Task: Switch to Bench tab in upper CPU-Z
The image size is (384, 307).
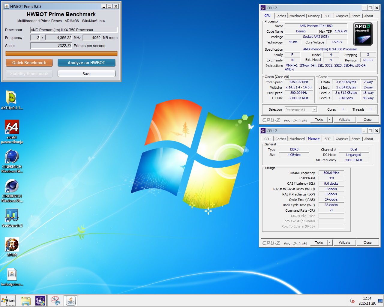Action: (x=356, y=16)
